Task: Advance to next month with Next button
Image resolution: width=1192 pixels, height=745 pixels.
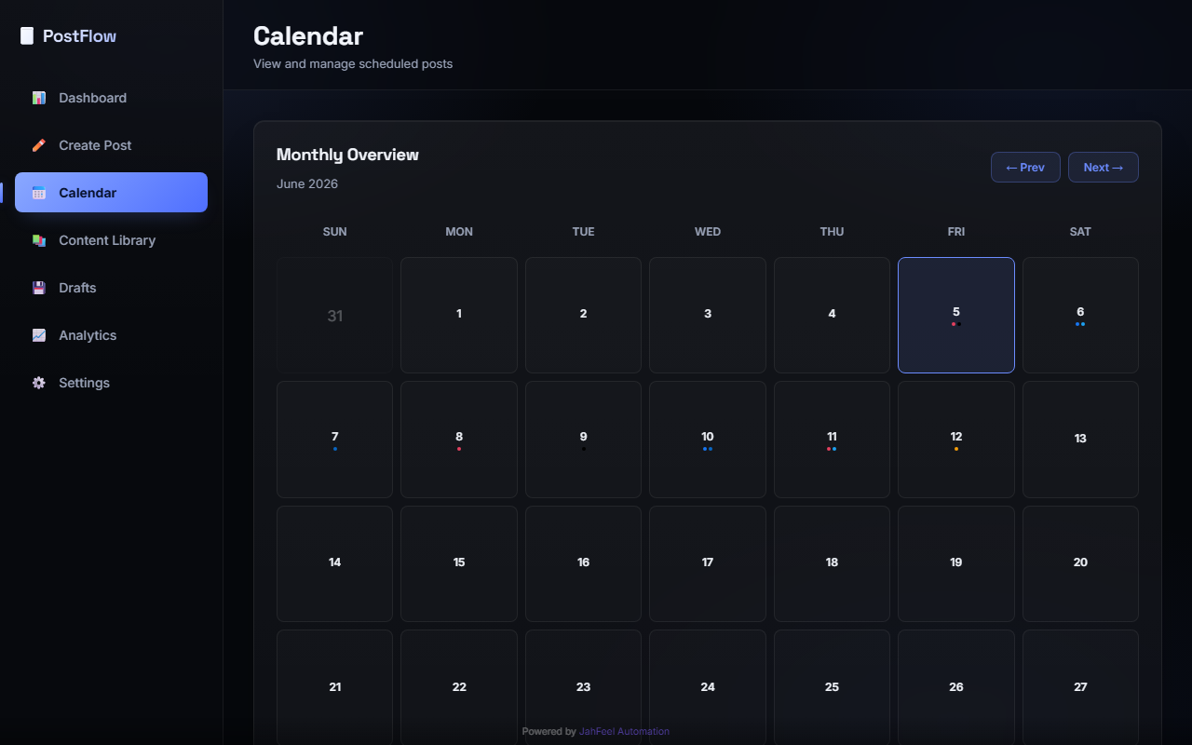Action: pos(1103,168)
